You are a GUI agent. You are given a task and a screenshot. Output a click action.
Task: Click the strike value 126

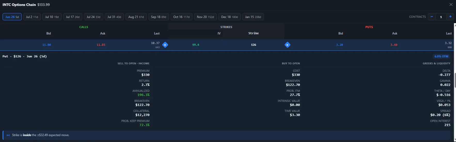(254, 45)
